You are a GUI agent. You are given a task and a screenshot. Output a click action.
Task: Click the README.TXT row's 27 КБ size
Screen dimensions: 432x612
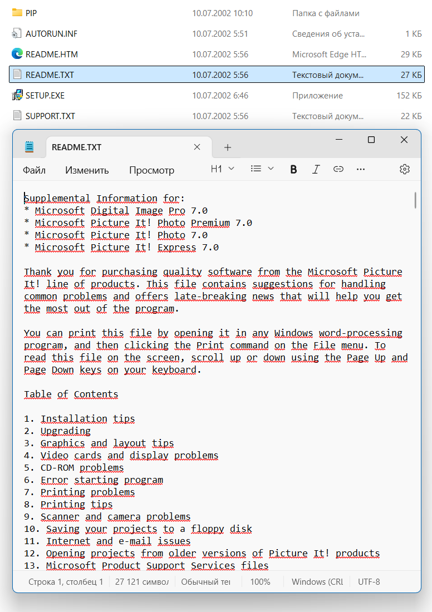click(x=411, y=75)
